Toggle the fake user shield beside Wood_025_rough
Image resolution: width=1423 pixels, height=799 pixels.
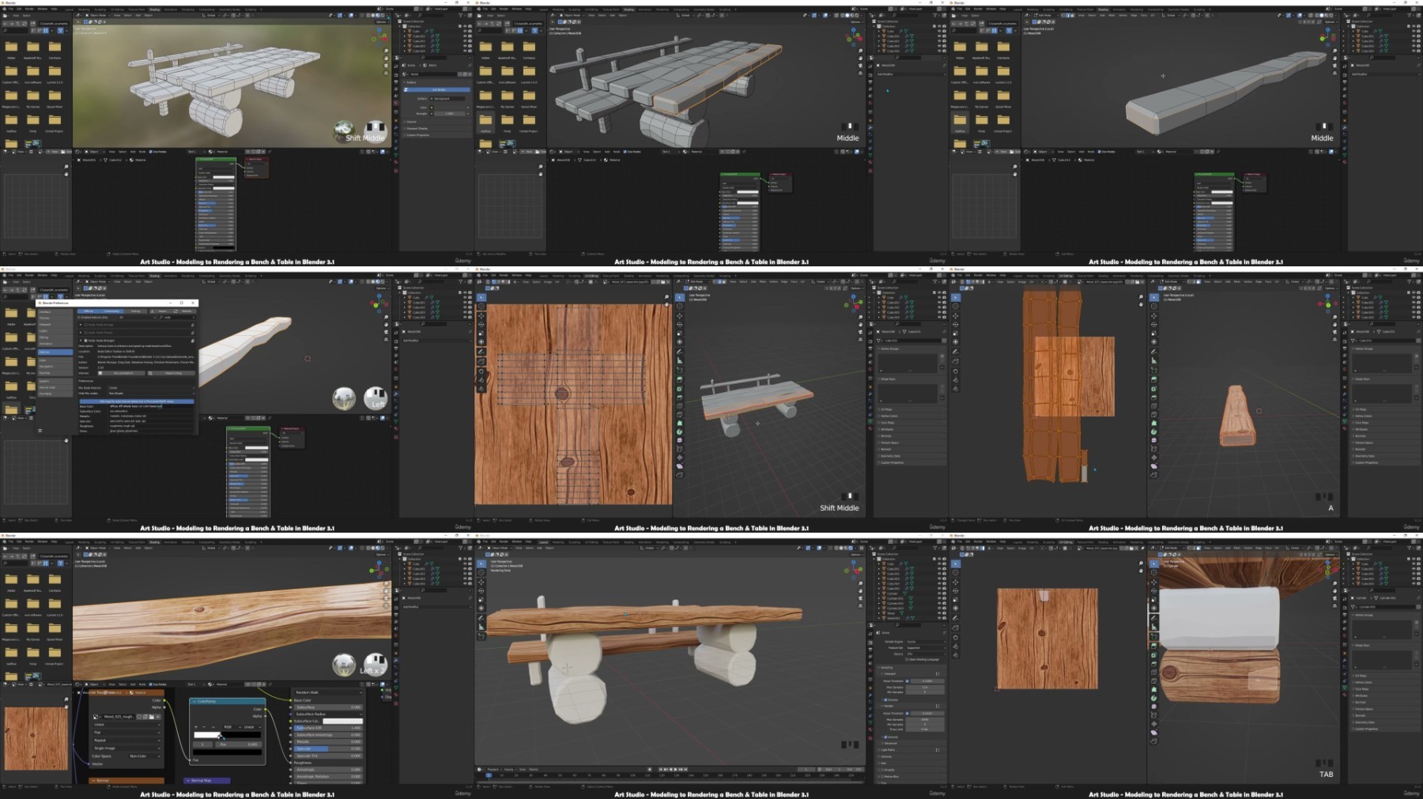click(x=139, y=717)
